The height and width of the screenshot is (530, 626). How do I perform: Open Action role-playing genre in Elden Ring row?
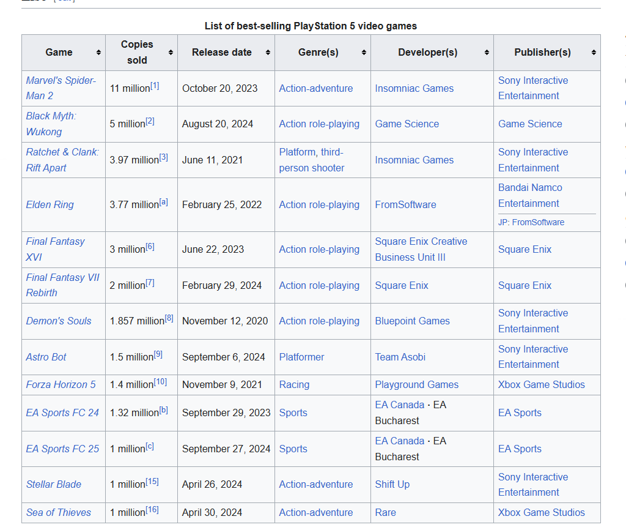tap(319, 204)
